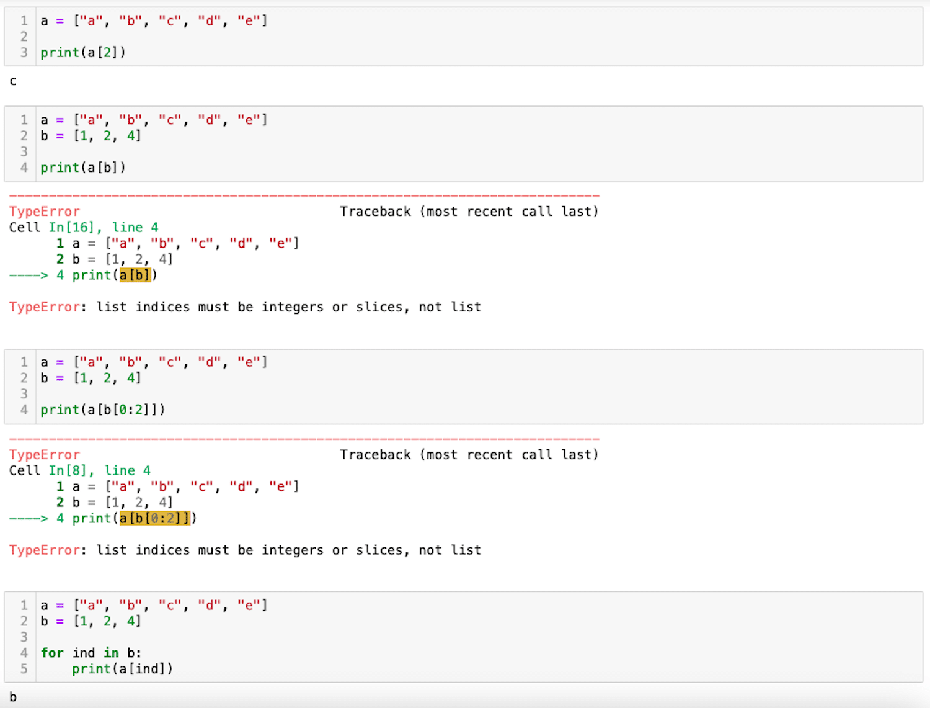Screen dimensions: 930x708
Task: Click print(a[ind]) in the last cell
Action: (123, 669)
